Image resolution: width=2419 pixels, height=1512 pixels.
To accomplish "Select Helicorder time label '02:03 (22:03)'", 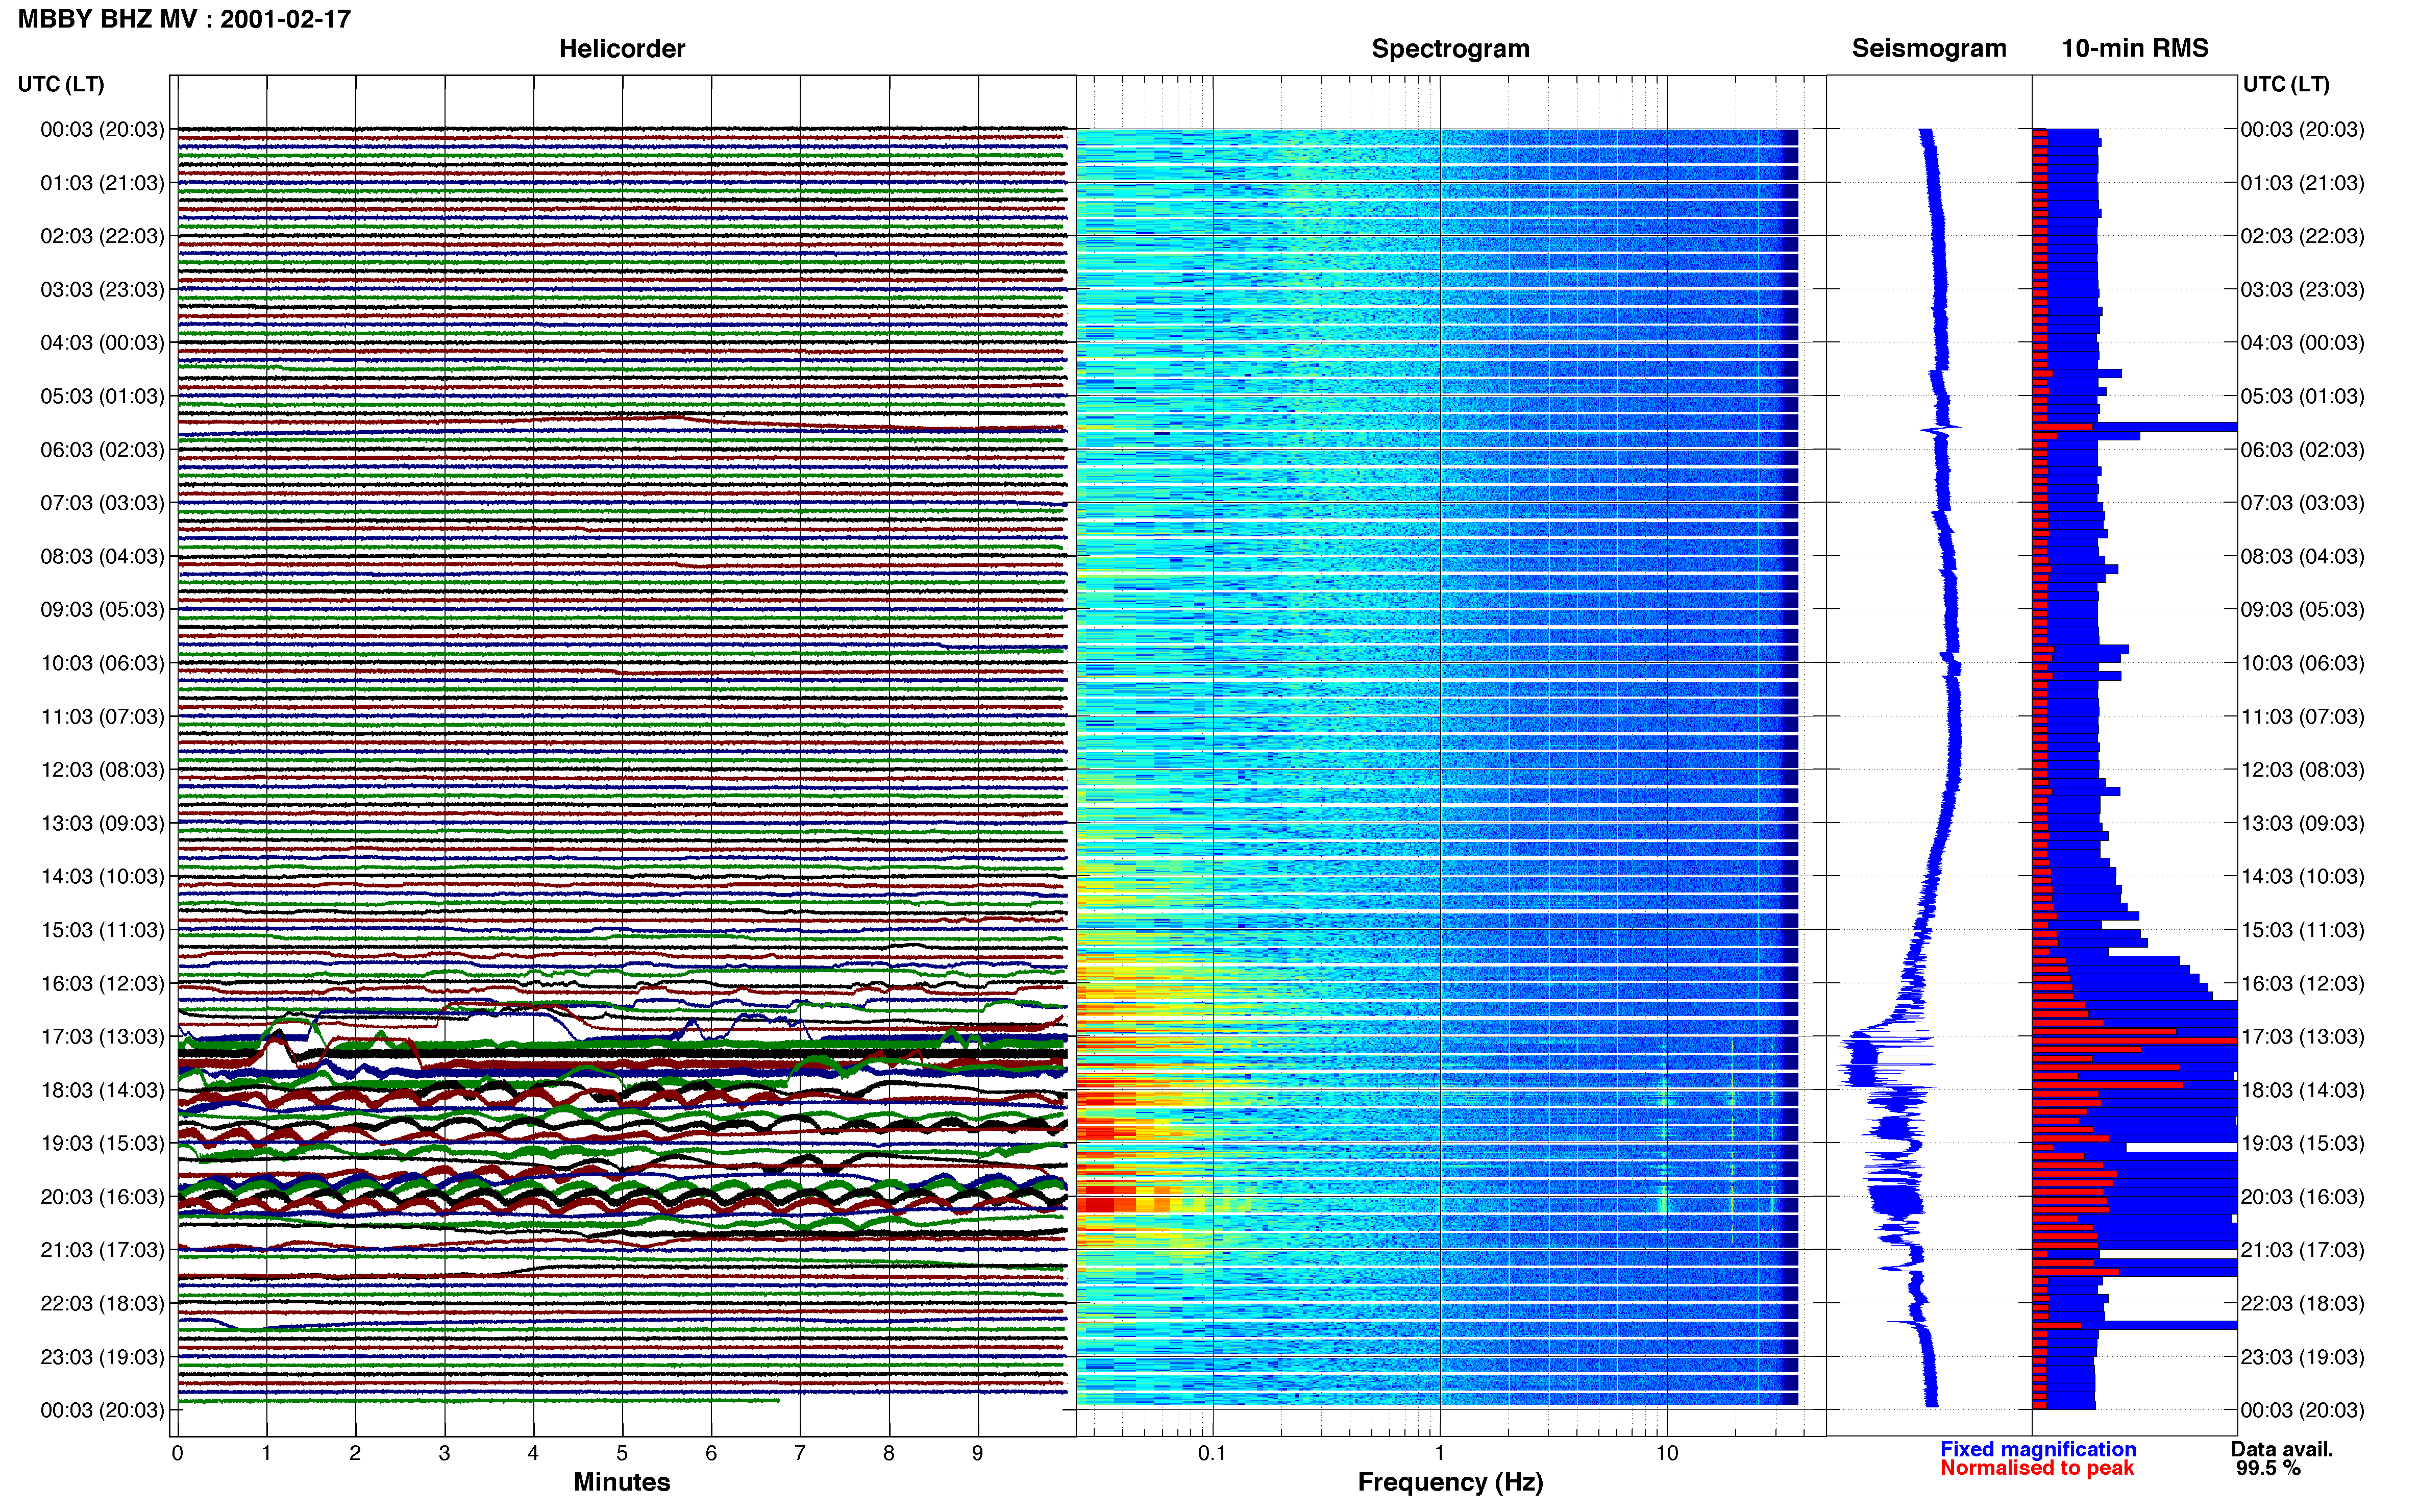I will 102,236.
